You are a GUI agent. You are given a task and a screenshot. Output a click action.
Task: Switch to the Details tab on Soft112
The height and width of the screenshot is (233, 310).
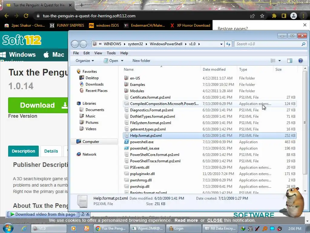click(x=51, y=151)
